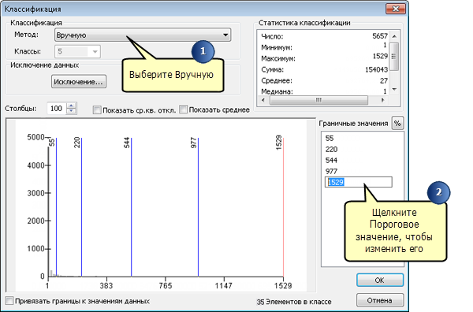Viewport: 473px width, 312px height.
Task: Open the Метод dropdown showing Вручную
Action: (143, 35)
